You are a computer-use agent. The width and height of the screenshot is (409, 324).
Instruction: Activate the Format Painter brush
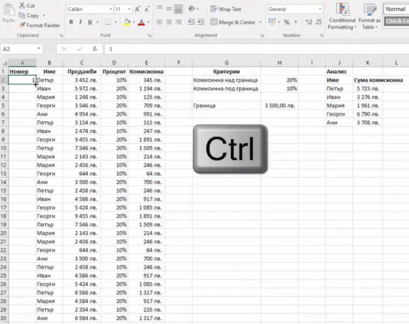(40, 25)
